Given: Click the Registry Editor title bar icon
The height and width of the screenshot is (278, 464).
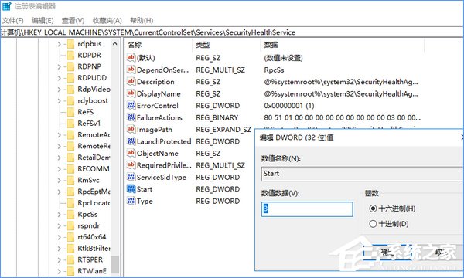Looking at the screenshot, I should pos(6,6).
